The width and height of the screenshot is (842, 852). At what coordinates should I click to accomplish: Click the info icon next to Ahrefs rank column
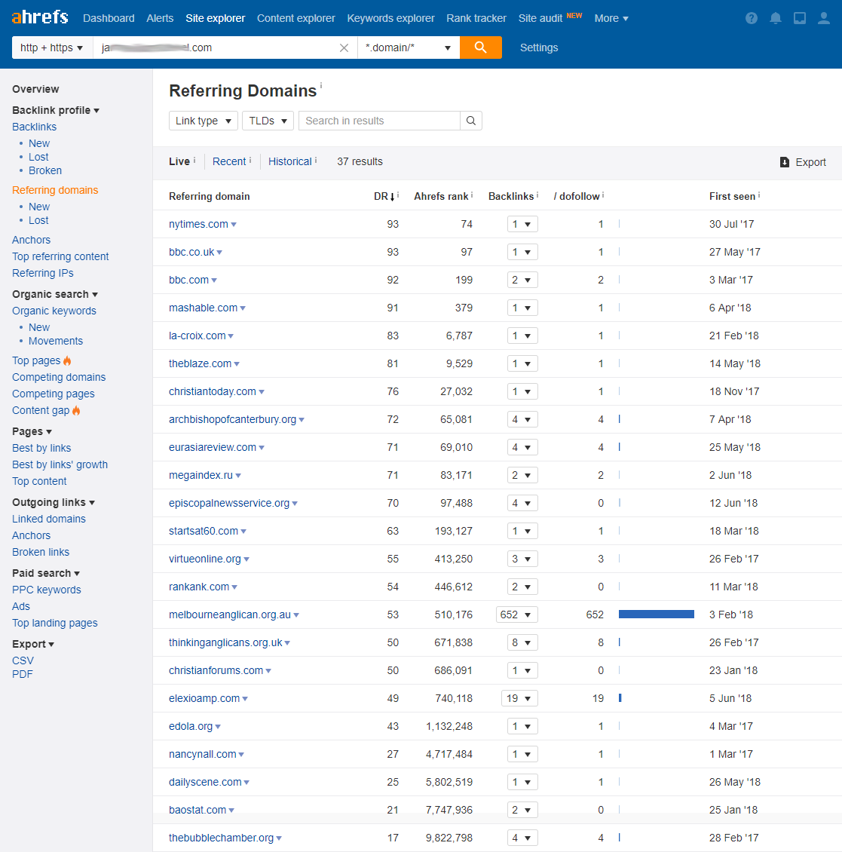click(x=472, y=195)
